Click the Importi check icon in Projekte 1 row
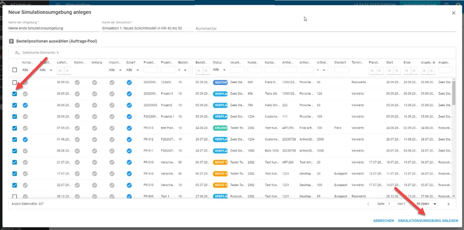Screen dimensions: 464x230 pos(112,116)
